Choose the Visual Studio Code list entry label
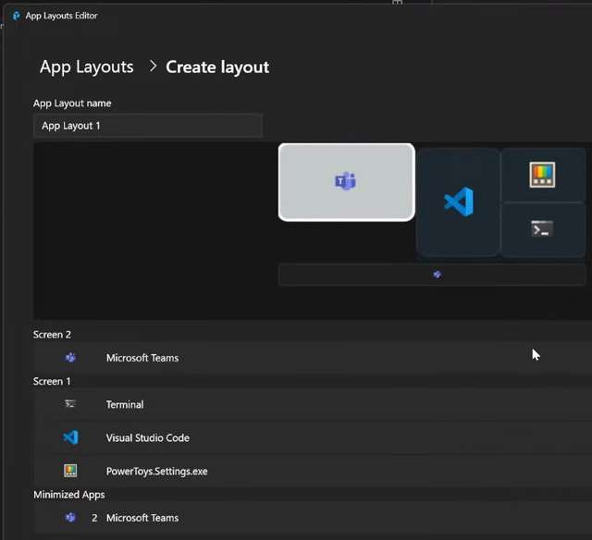Viewport: 592px width, 540px height. [x=148, y=437]
